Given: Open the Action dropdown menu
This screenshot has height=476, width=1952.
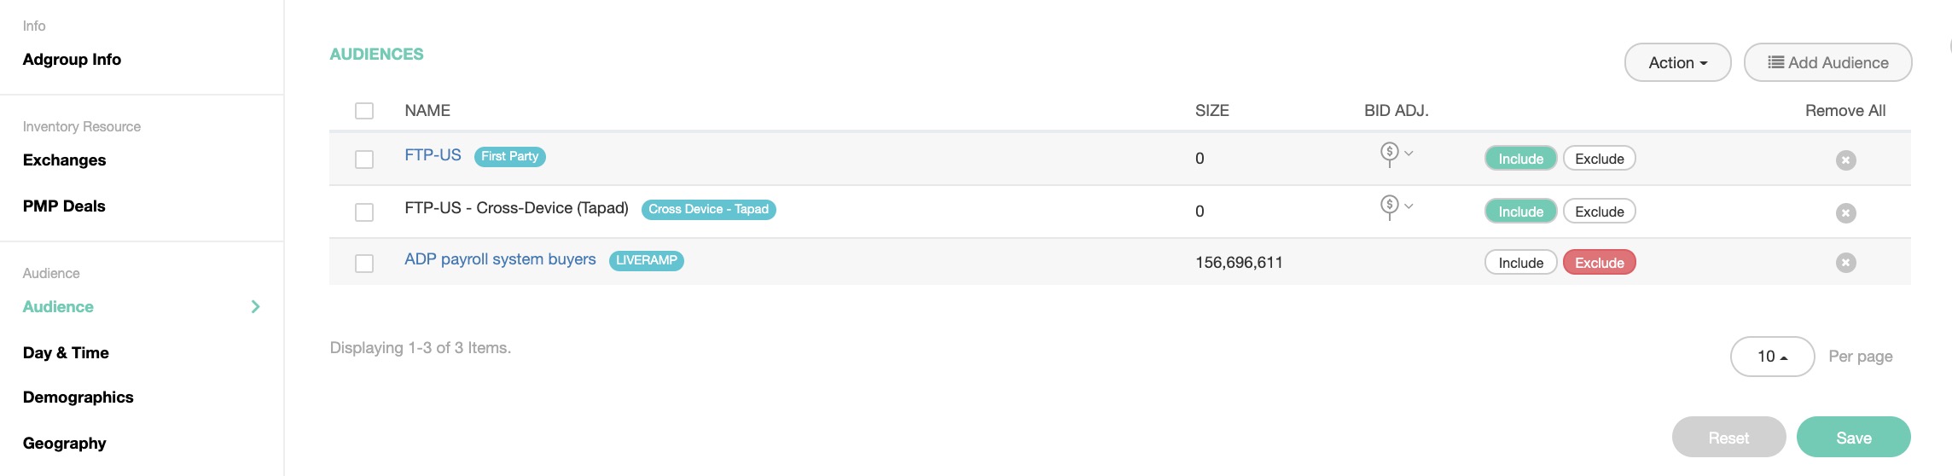Looking at the screenshot, I should 1677,62.
